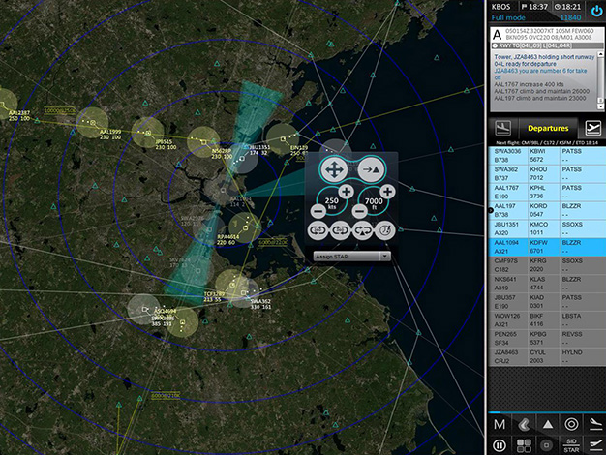Image resolution: width=606 pixels, height=455 pixels.
Task: Increase speed with the plus button
Action: click(x=346, y=191)
